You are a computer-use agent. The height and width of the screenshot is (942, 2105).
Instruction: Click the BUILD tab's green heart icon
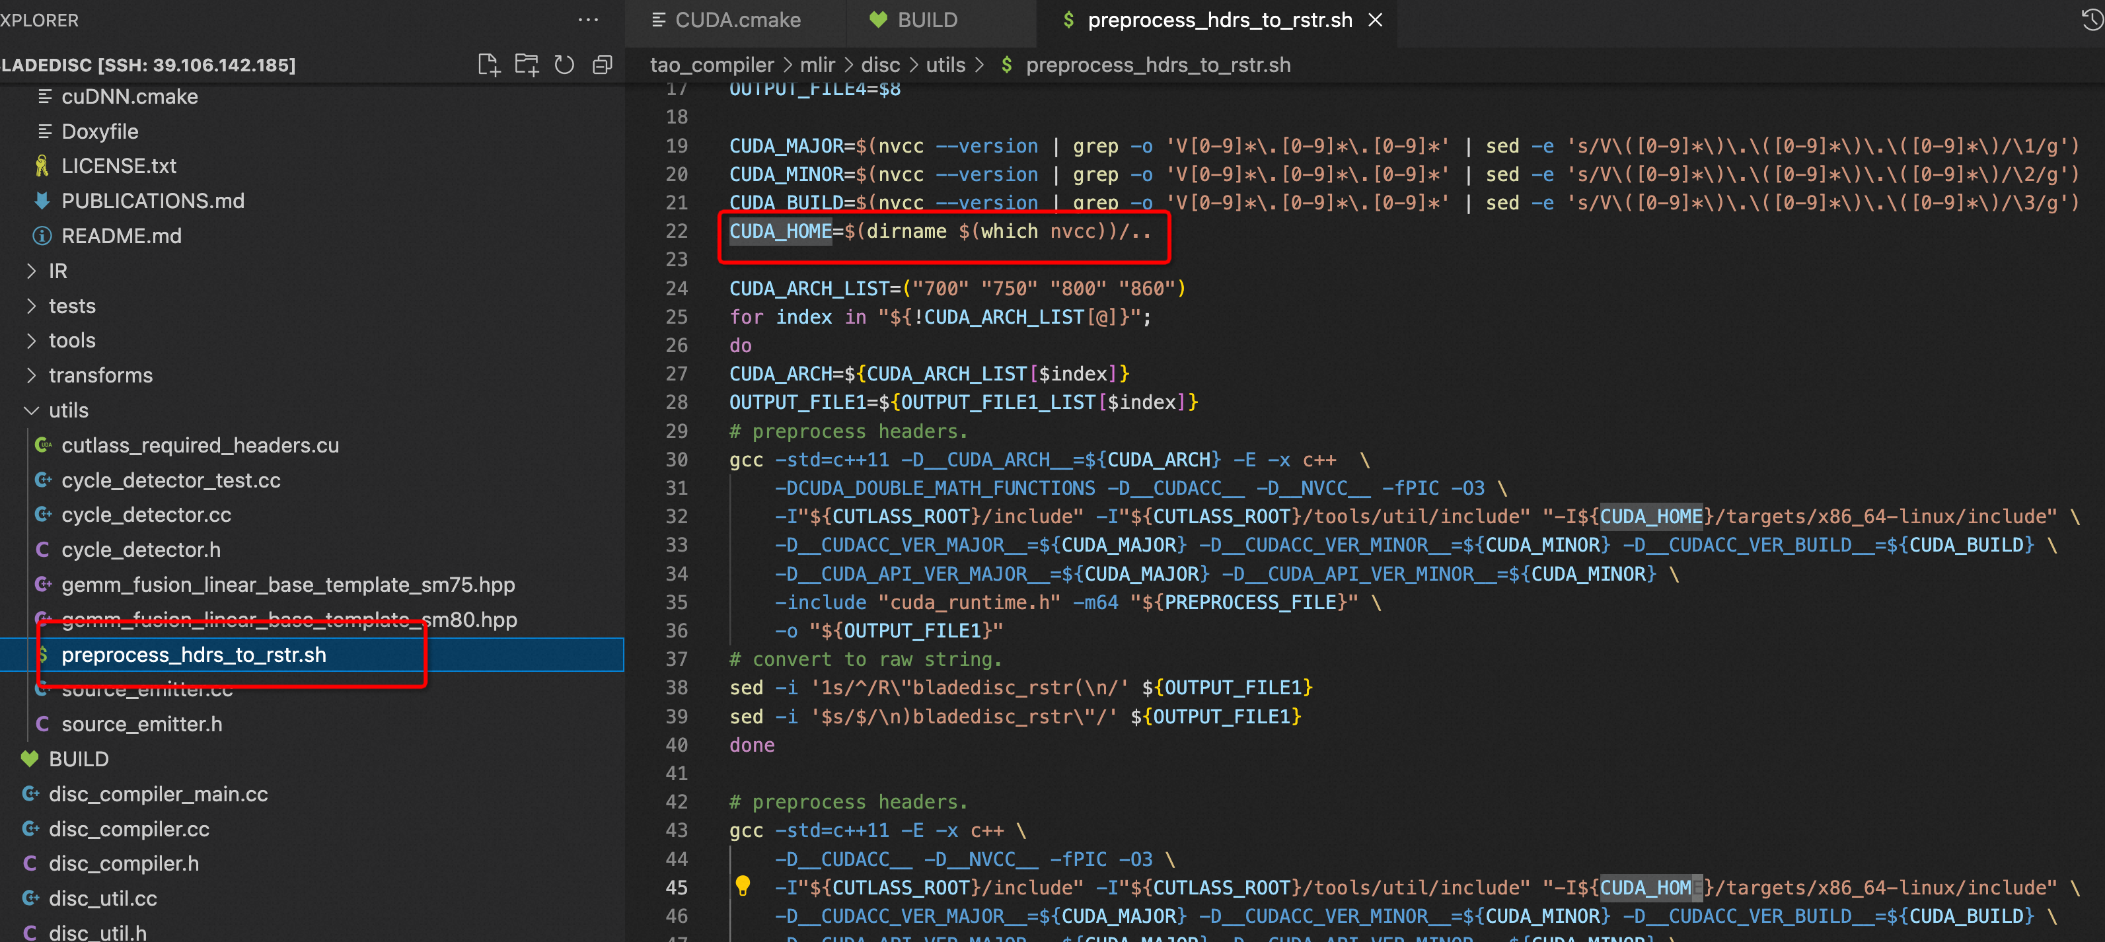click(877, 20)
